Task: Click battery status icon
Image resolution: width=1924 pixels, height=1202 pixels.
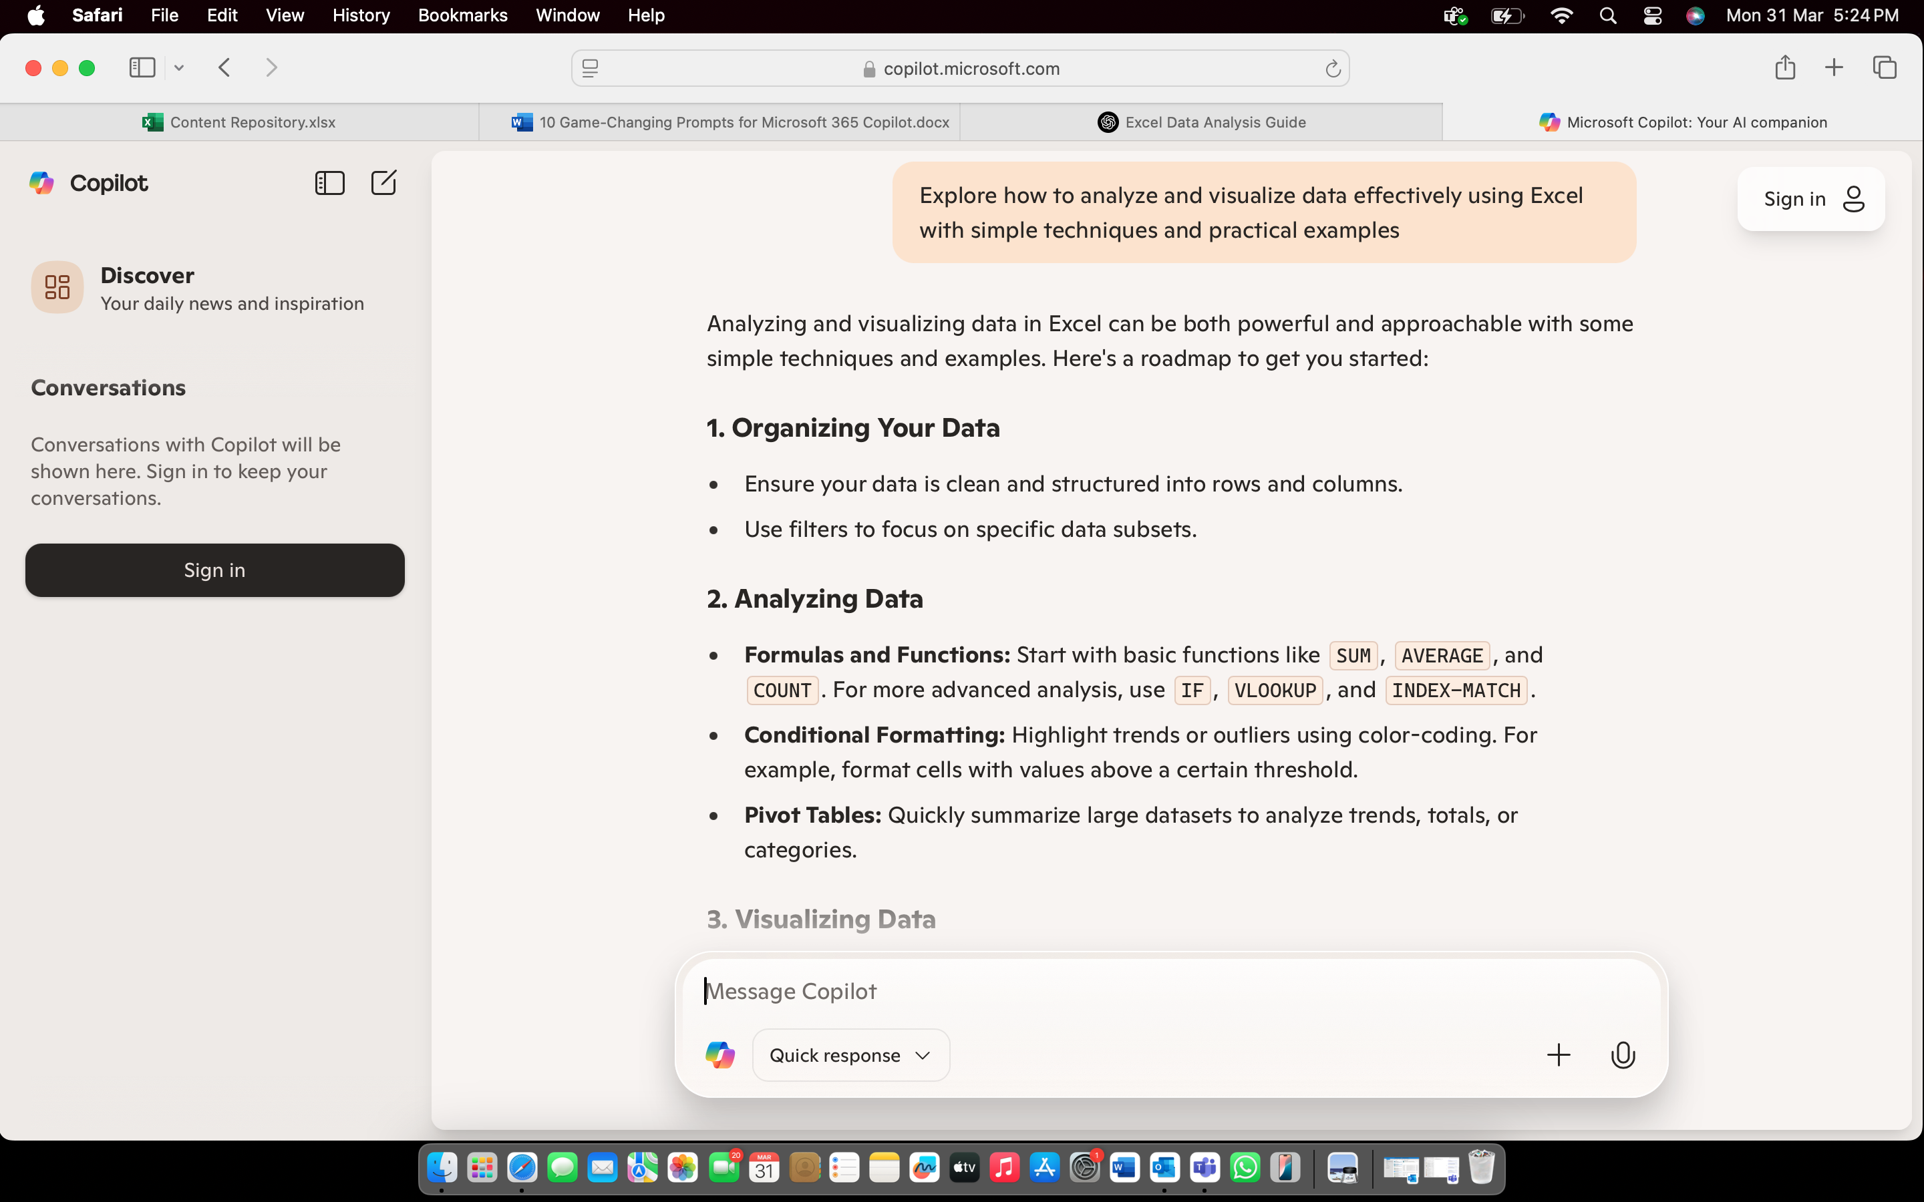Action: pos(1506,16)
